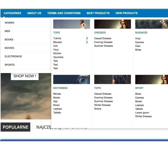This screenshot has width=168, height=148.
Task: Open T-shirts link
Action: pos(57,38)
